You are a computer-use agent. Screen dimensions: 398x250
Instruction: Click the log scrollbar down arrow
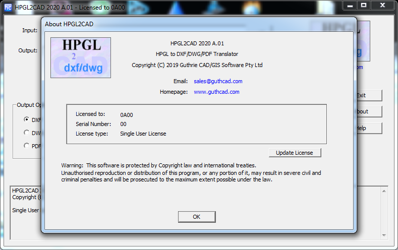[384, 235]
